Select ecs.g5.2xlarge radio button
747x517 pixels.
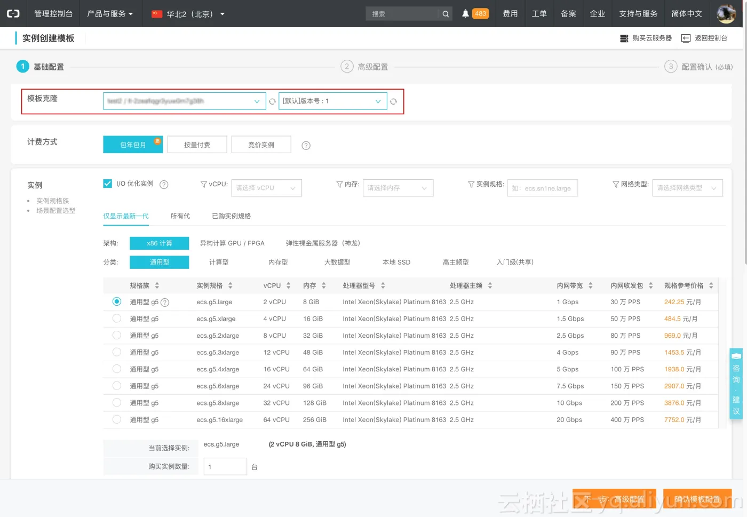pyautogui.click(x=117, y=336)
